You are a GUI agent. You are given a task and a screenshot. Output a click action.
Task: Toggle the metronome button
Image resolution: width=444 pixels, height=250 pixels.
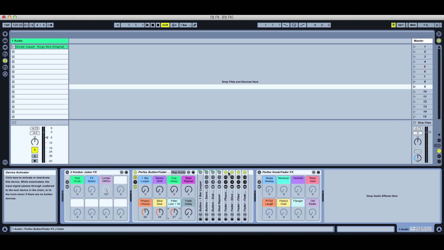point(50,25)
